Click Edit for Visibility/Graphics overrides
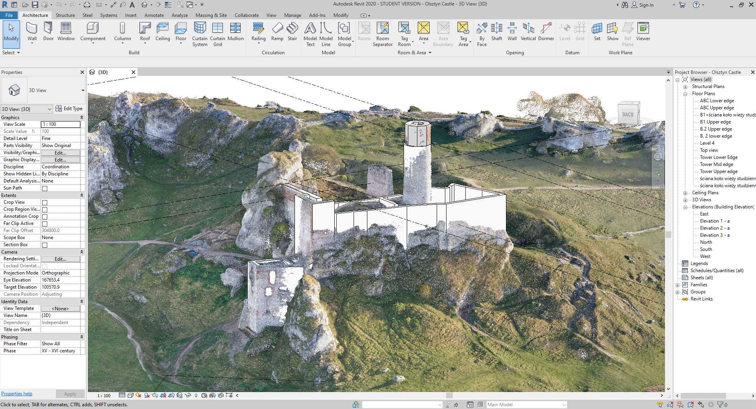 point(60,153)
